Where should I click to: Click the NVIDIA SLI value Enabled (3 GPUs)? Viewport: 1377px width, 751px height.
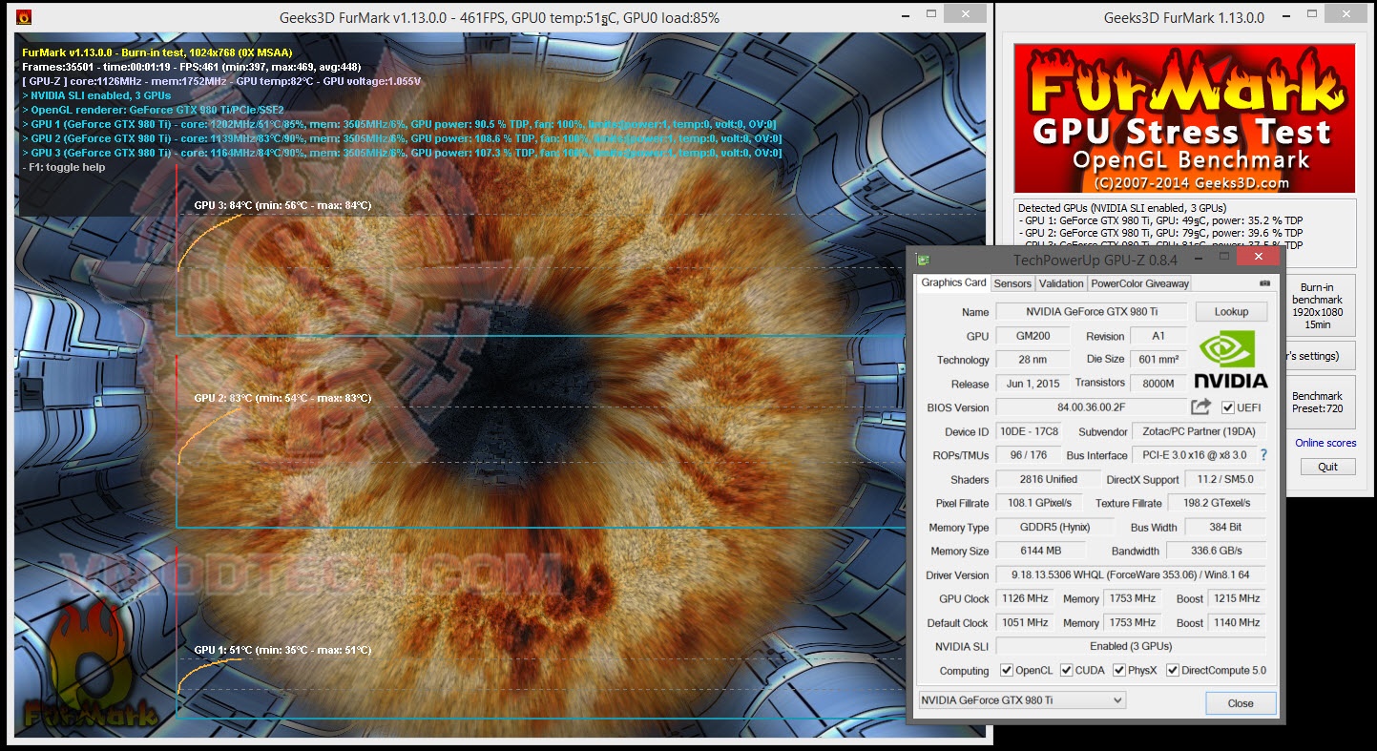click(1131, 646)
